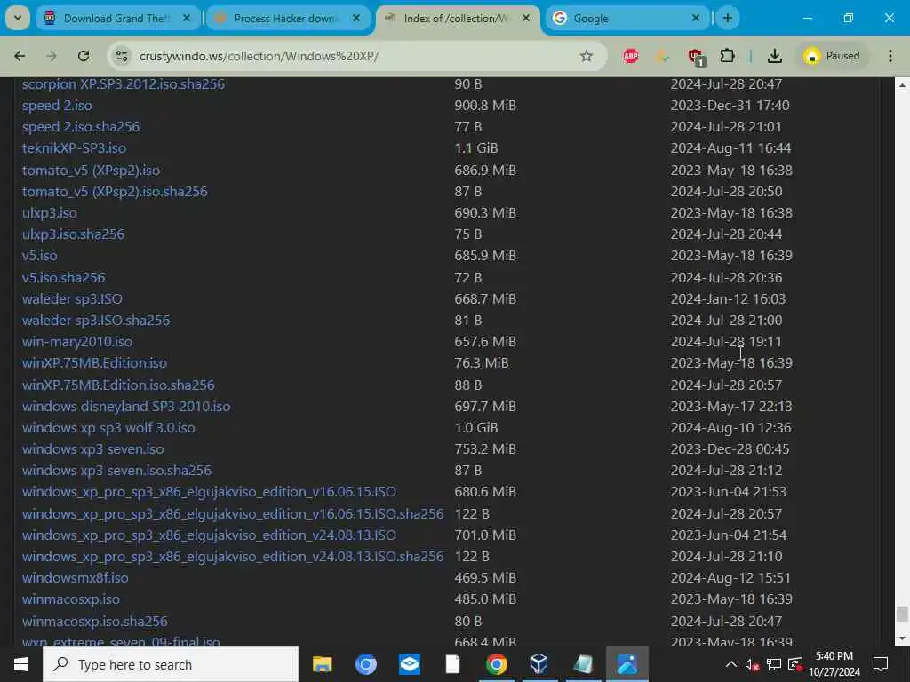Close the Process Hacker tab
Screen dimensions: 910x682
pos(356,18)
